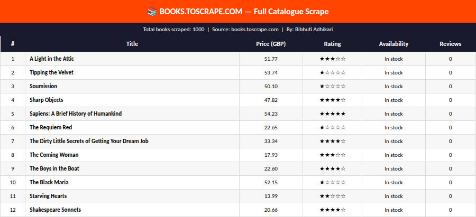Click the price 22.65
This screenshot has width=476, height=217.
271,127
